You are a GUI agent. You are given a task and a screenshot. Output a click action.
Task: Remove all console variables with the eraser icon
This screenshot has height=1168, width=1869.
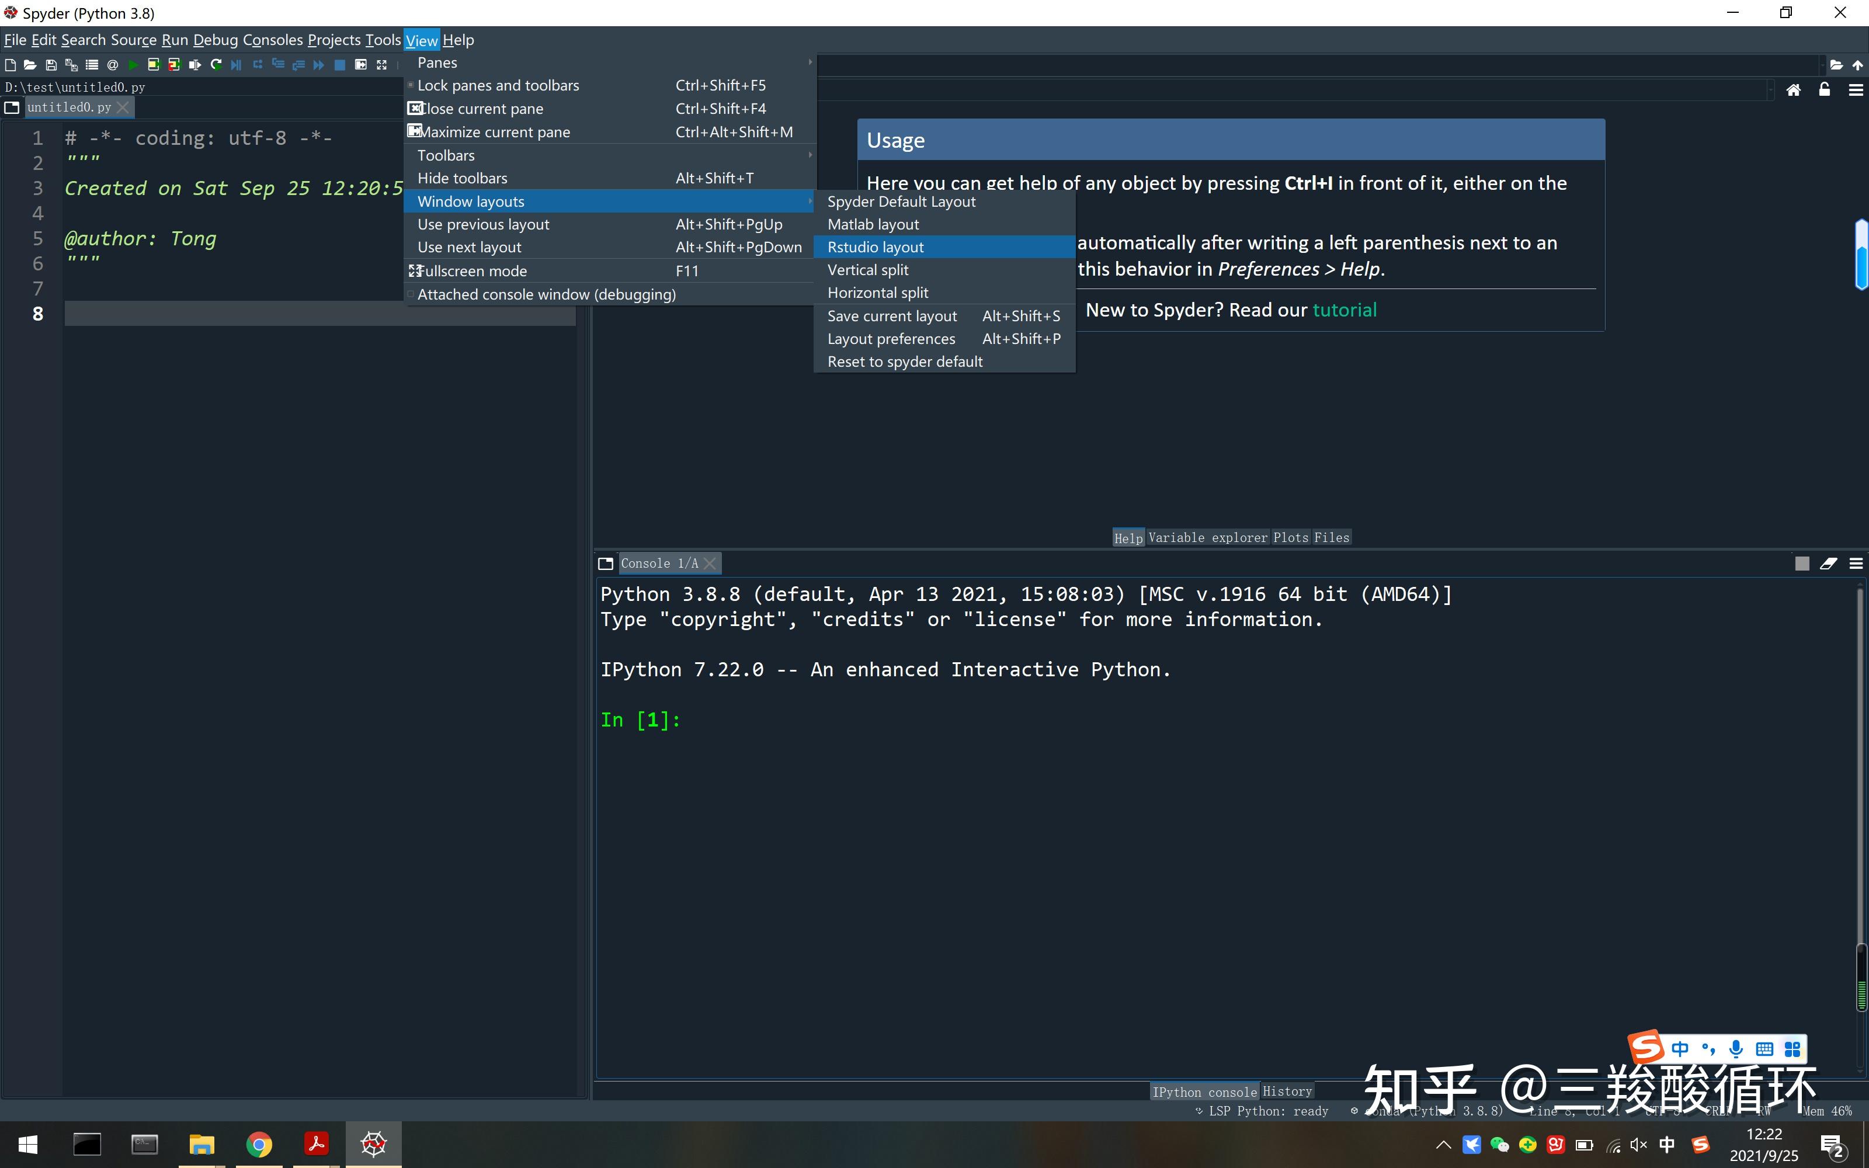(1829, 564)
